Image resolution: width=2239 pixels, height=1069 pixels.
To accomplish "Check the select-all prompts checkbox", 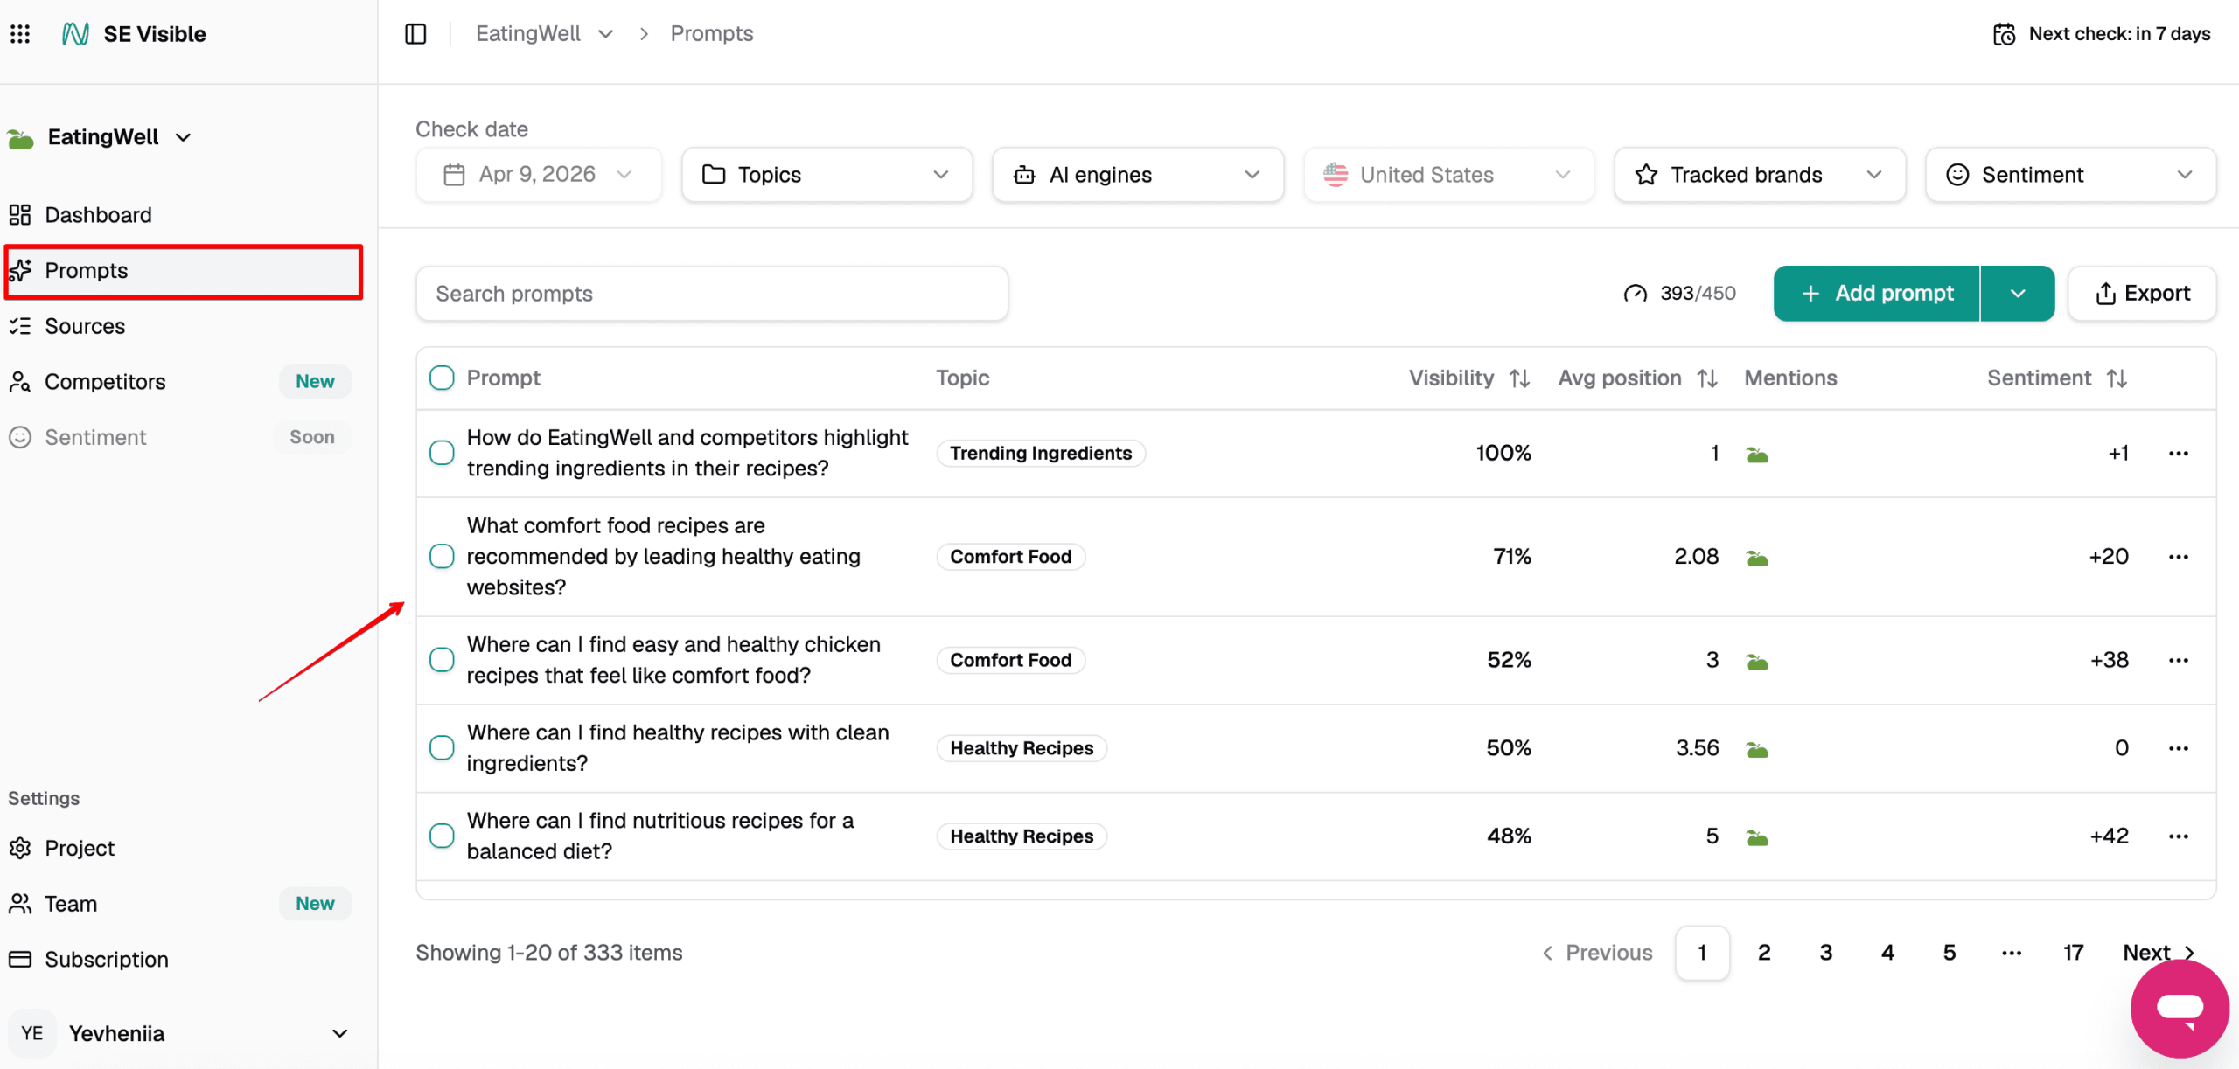I will tap(442, 378).
